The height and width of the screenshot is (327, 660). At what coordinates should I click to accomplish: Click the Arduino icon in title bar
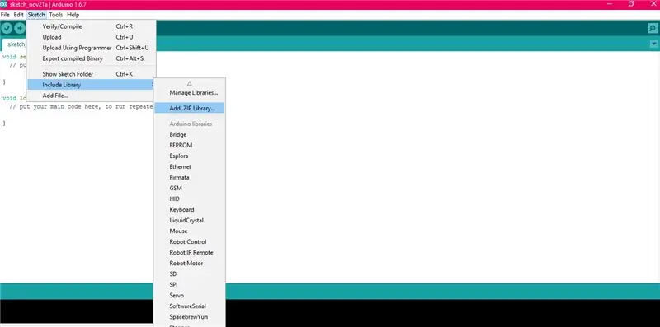tap(3, 4)
